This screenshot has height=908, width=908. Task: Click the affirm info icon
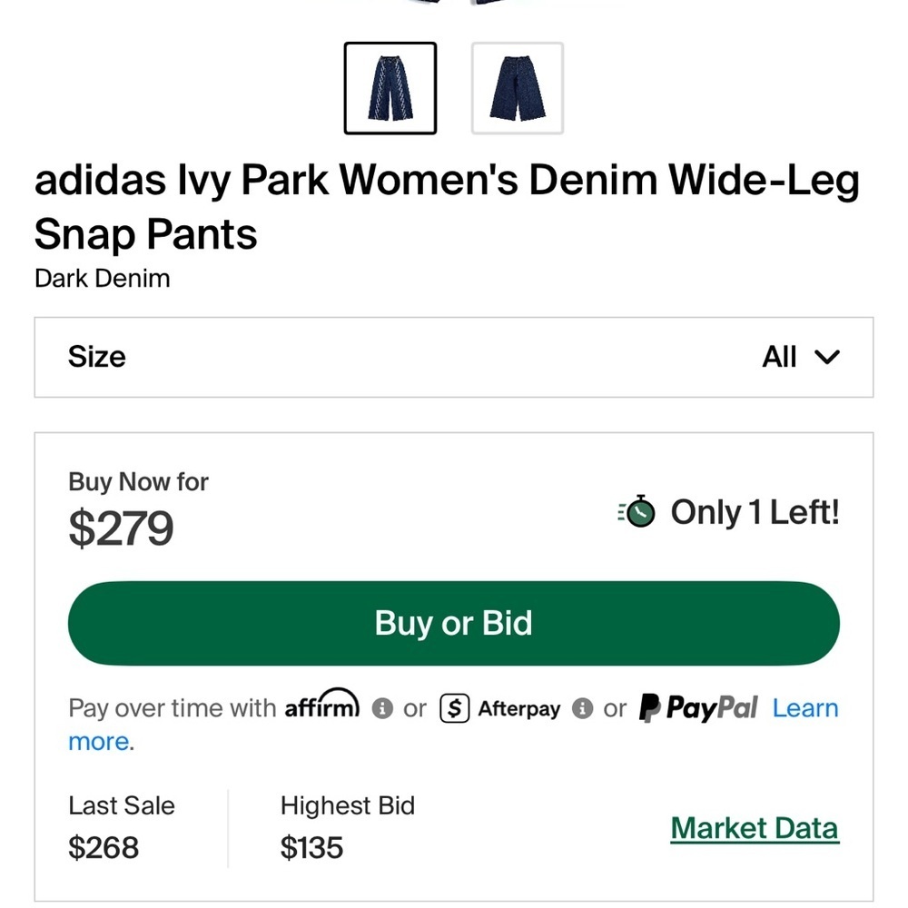point(384,708)
